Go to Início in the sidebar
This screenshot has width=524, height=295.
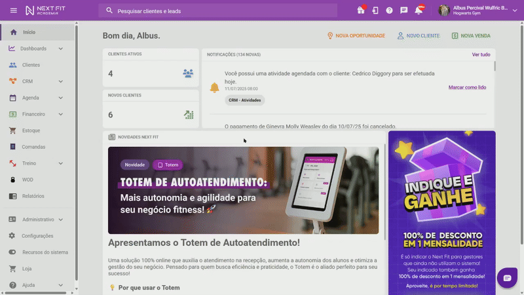pos(37,32)
